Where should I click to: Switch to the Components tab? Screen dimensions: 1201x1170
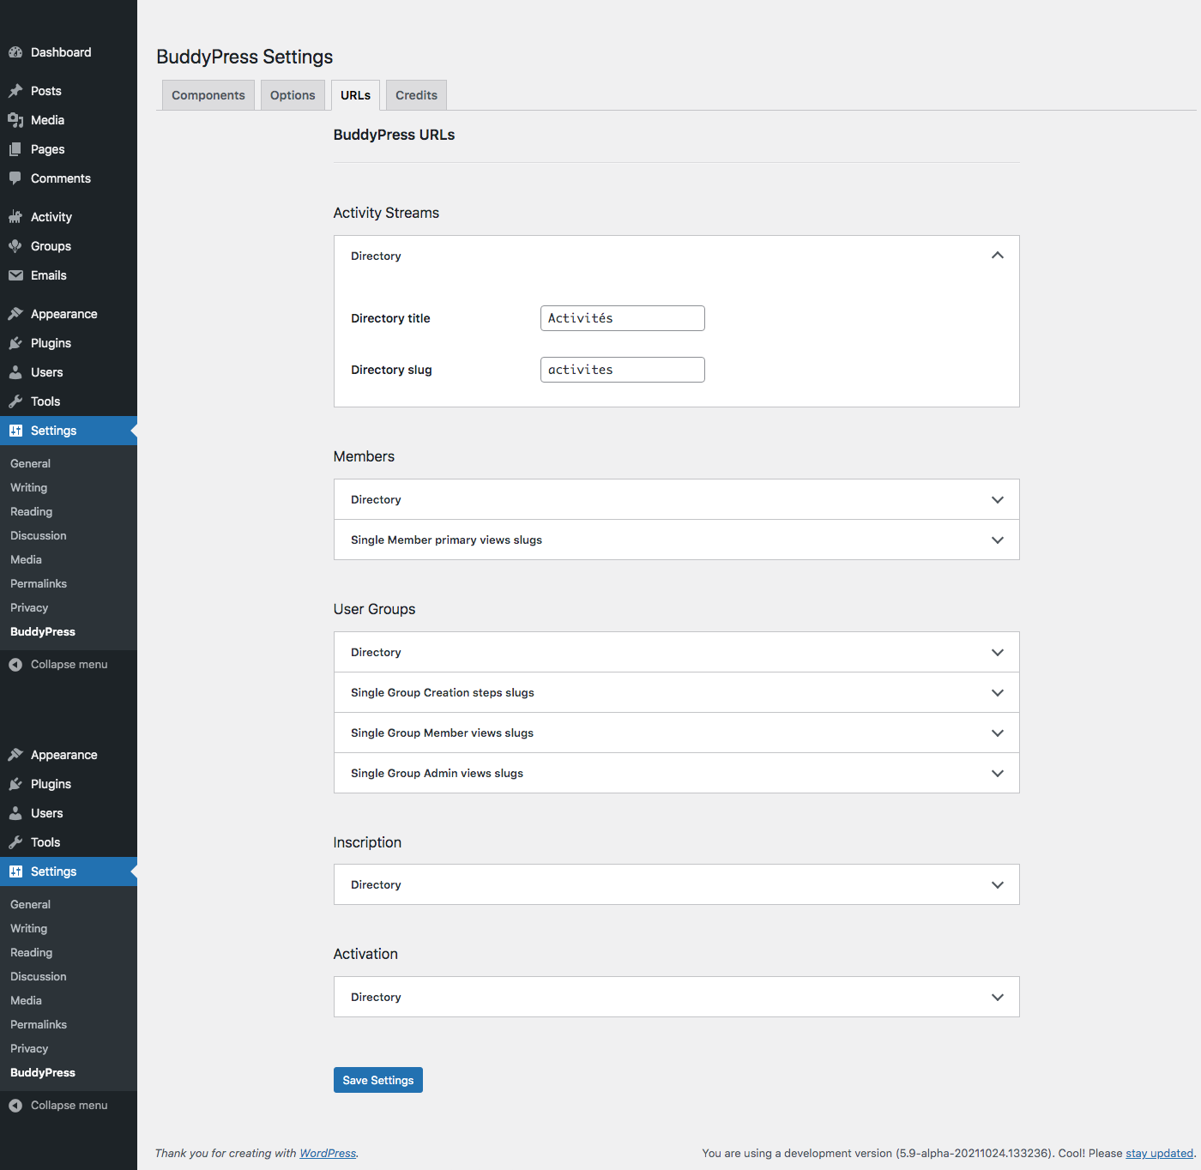coord(208,95)
